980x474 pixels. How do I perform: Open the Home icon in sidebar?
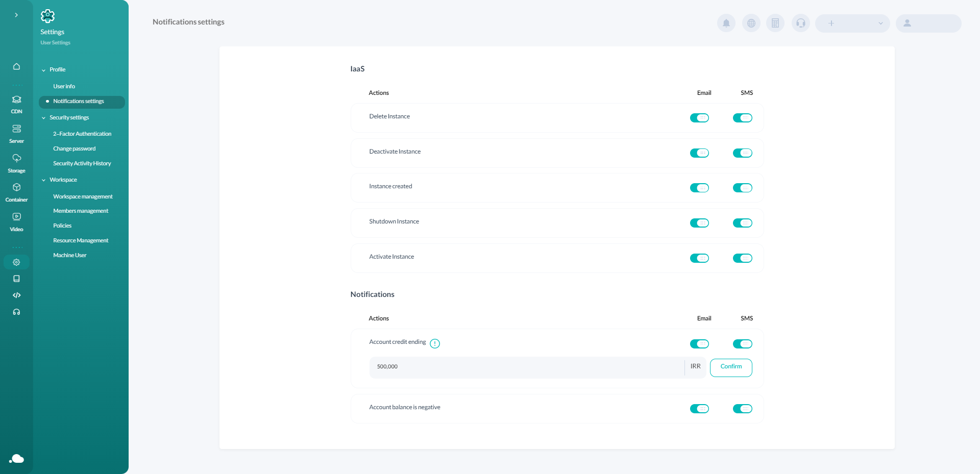coord(16,66)
